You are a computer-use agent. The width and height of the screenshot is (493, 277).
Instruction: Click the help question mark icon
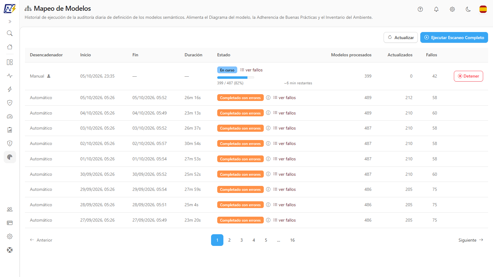tap(420, 9)
